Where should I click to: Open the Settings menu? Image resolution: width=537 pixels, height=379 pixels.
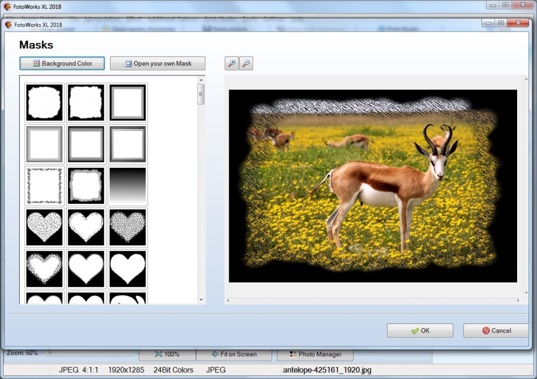(x=274, y=18)
